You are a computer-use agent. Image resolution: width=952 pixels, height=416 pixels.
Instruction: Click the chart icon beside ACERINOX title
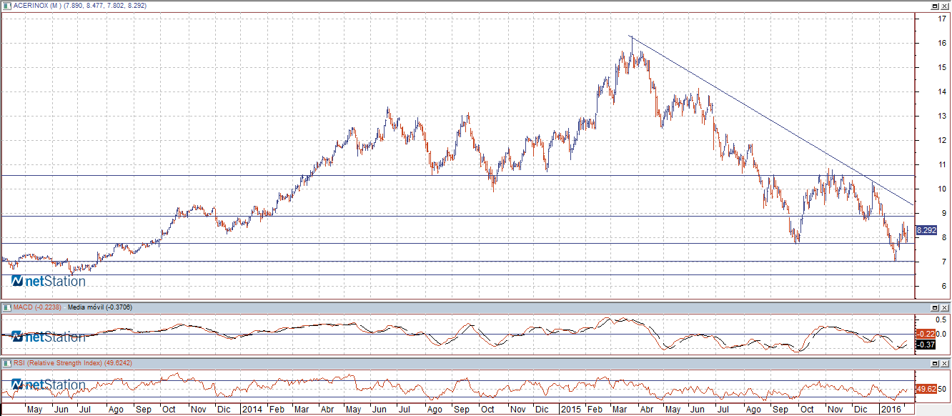[x=7, y=5]
